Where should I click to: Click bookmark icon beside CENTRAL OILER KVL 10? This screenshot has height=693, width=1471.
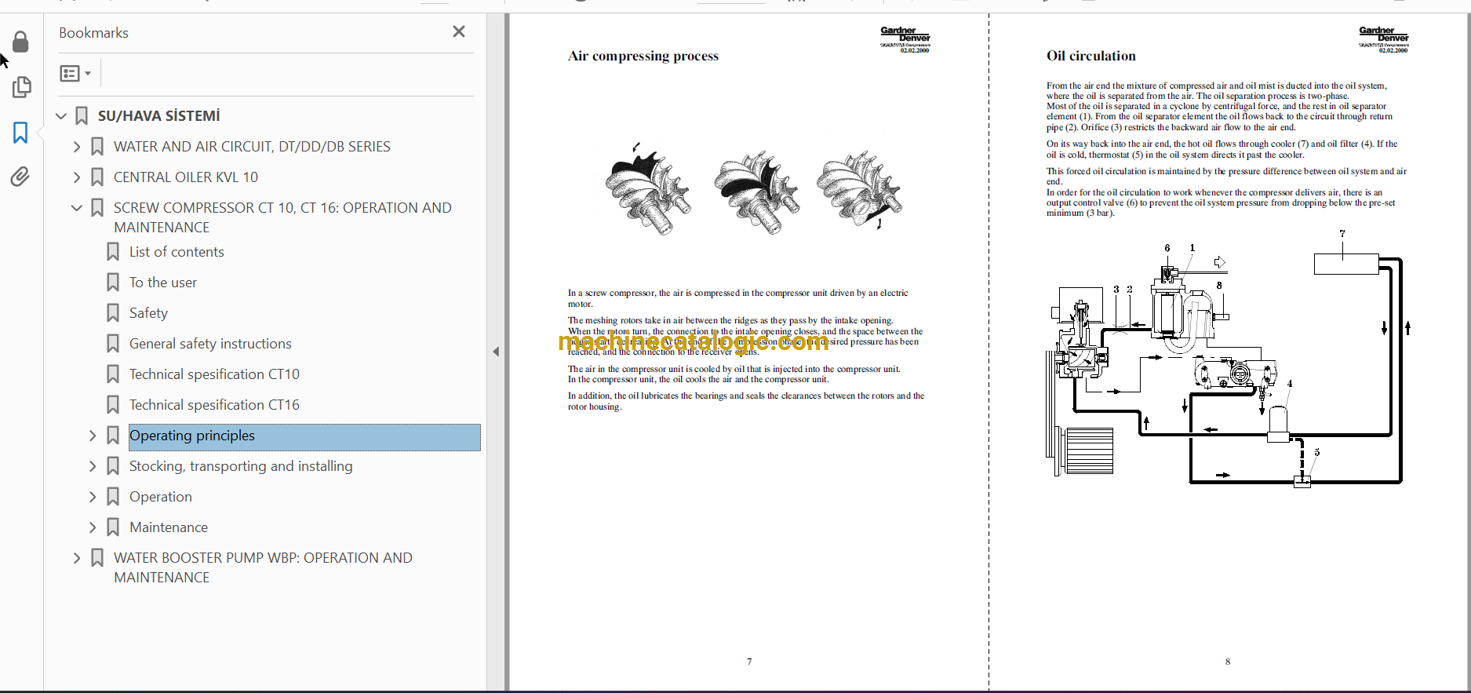pos(97,177)
